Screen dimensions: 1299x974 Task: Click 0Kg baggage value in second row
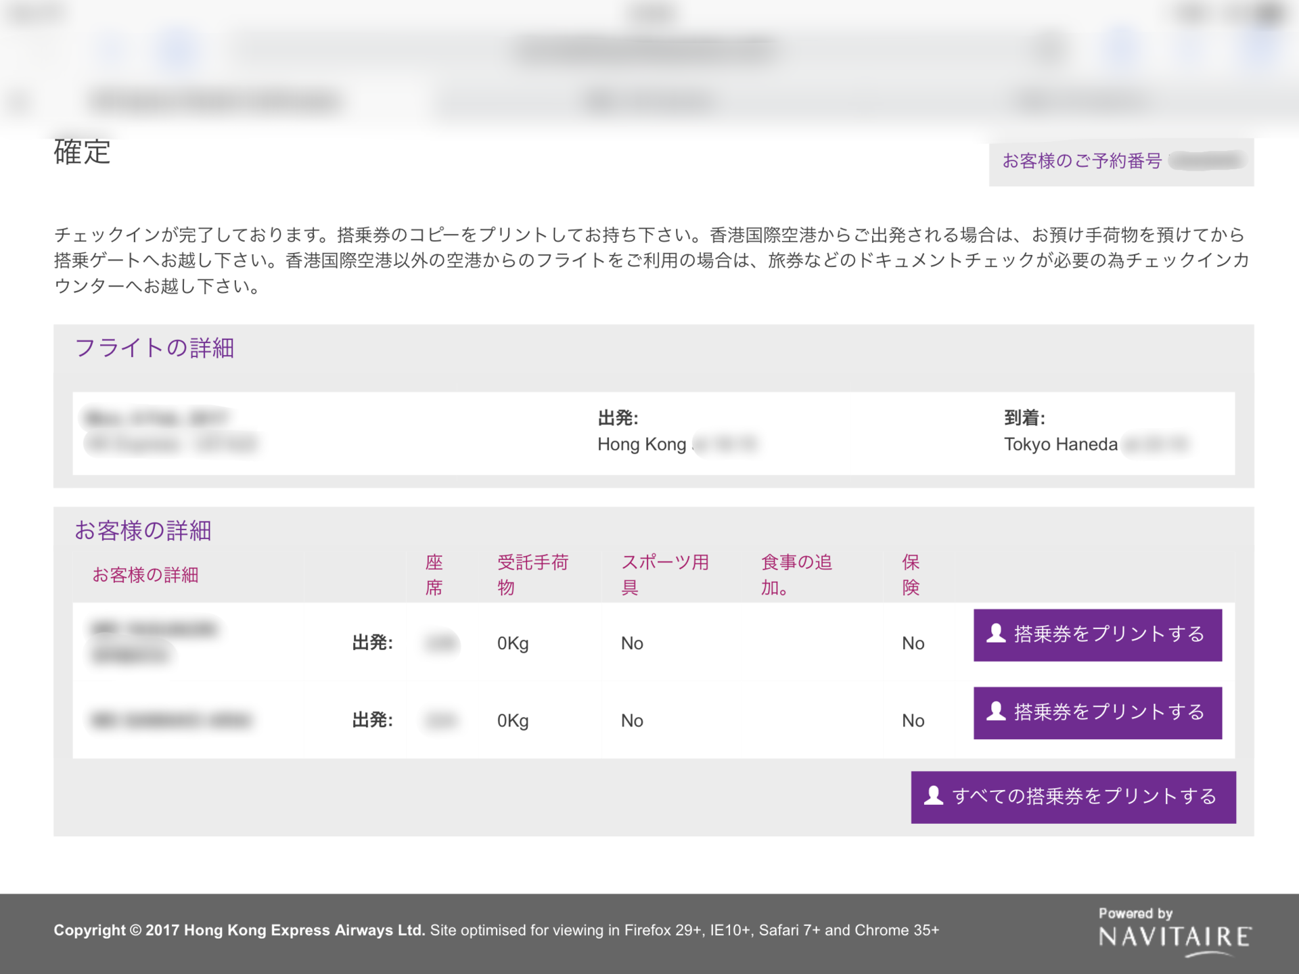click(513, 721)
